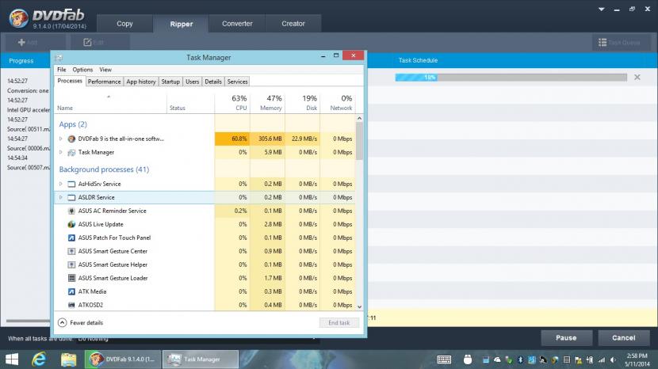This screenshot has height=369, width=658.
Task: Sort processes by Network column header
Action: [x=338, y=103]
